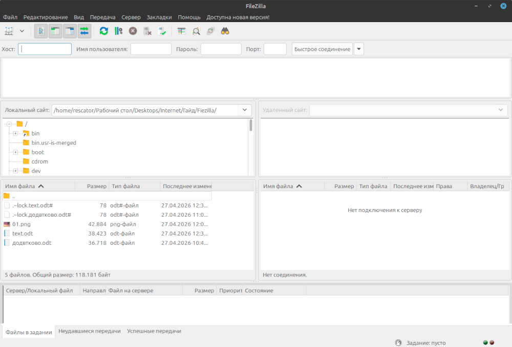
Task: Select 01.png image file icon
Action: 7,224
